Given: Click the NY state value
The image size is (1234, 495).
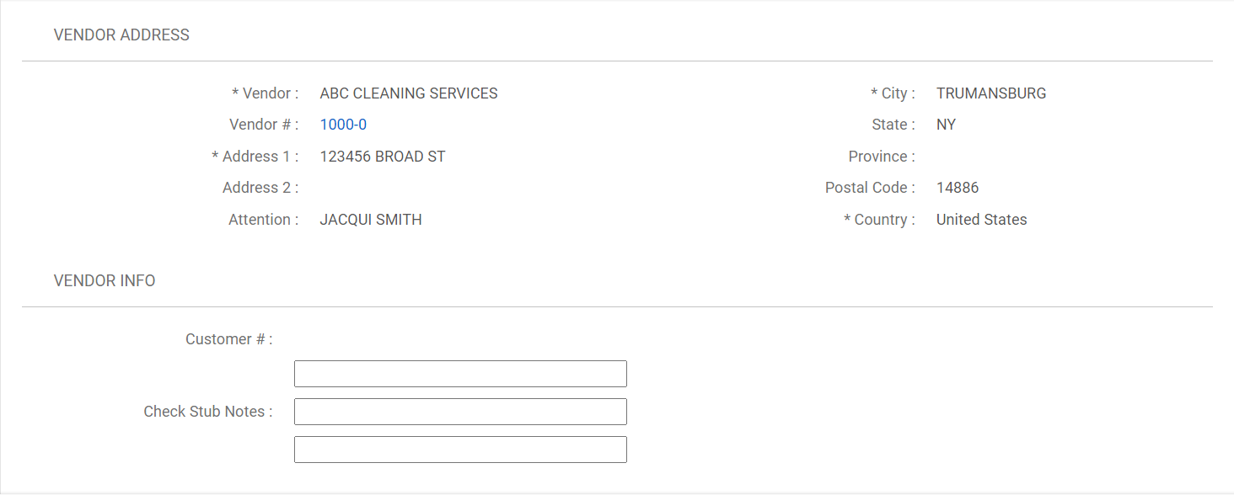Looking at the screenshot, I should (946, 125).
